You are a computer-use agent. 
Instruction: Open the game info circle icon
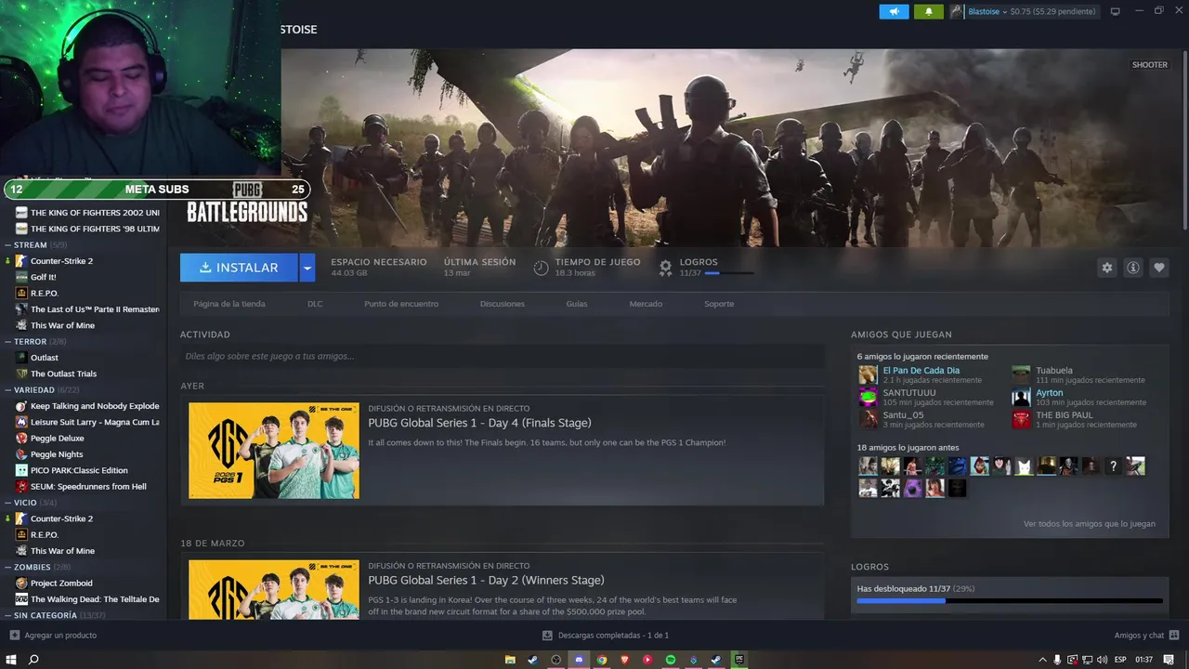click(1132, 268)
